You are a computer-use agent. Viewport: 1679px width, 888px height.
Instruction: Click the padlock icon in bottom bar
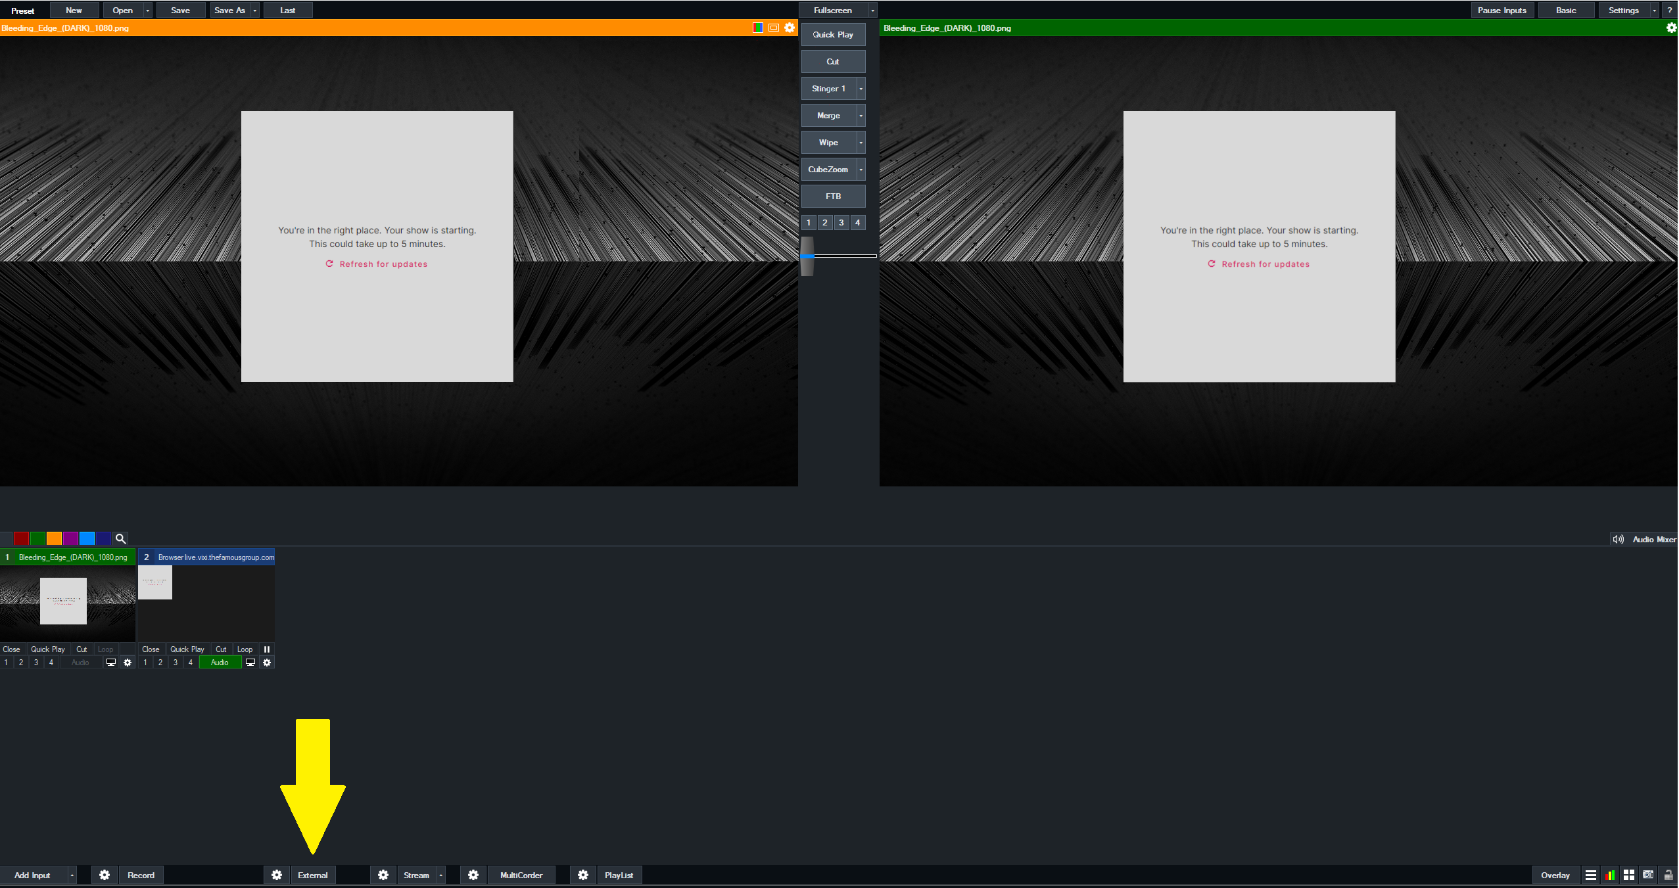tap(1668, 875)
